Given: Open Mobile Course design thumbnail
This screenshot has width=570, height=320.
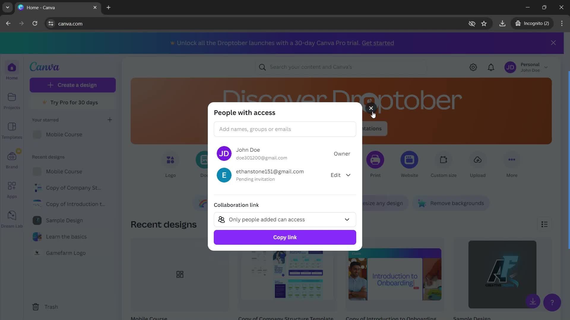Looking at the screenshot, I should point(180,274).
